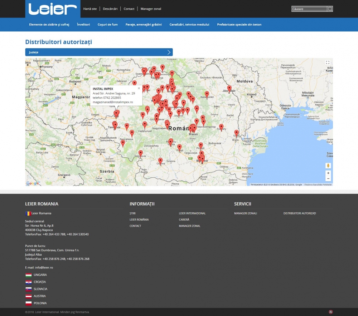Select the map pin near Pitești
This screenshot has height=316, width=358.
tap(179, 147)
